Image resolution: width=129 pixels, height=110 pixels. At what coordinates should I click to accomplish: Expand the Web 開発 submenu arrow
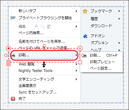point(76,64)
